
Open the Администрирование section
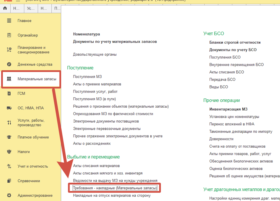pyautogui.click(x=35, y=196)
